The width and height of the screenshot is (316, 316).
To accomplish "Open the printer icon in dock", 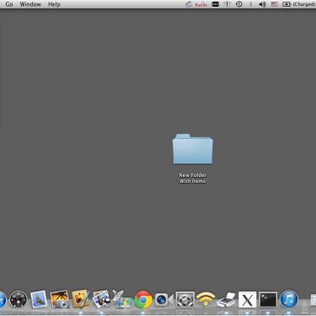I will tap(227, 300).
